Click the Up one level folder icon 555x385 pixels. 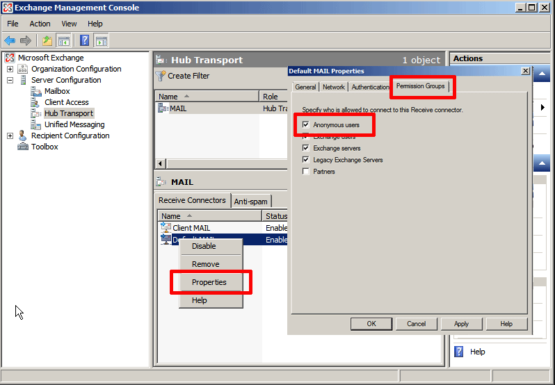click(x=47, y=41)
